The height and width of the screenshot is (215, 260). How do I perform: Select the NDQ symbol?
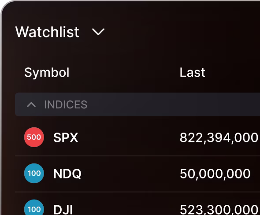click(67, 174)
